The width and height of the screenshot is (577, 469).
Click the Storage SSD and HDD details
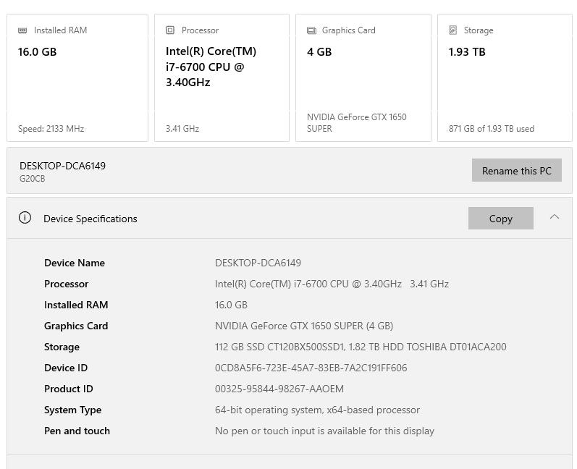361,347
